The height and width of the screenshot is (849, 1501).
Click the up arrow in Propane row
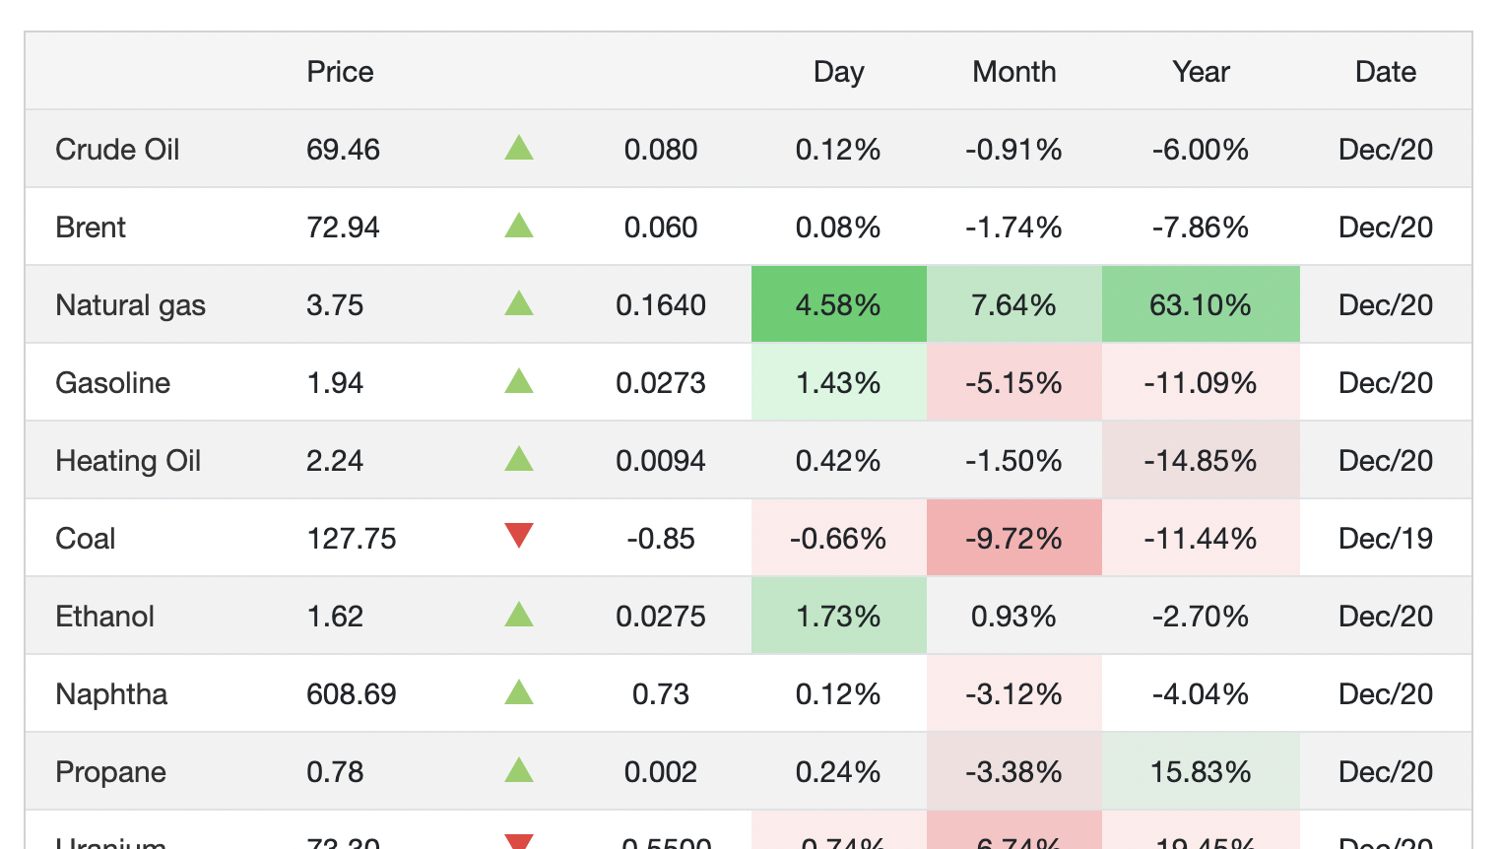pos(519,771)
